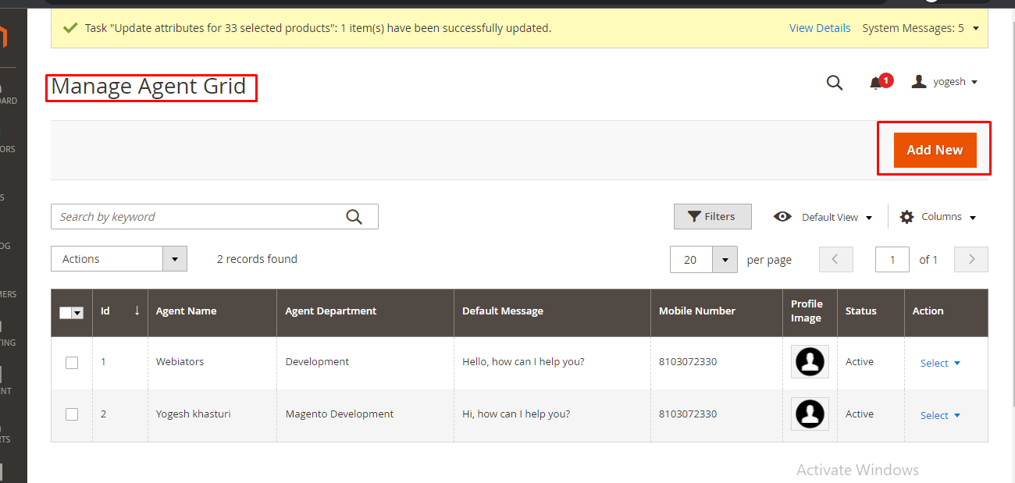Open Select action dropdown for Webiators
The width and height of the screenshot is (1015, 483).
pyautogui.click(x=940, y=363)
